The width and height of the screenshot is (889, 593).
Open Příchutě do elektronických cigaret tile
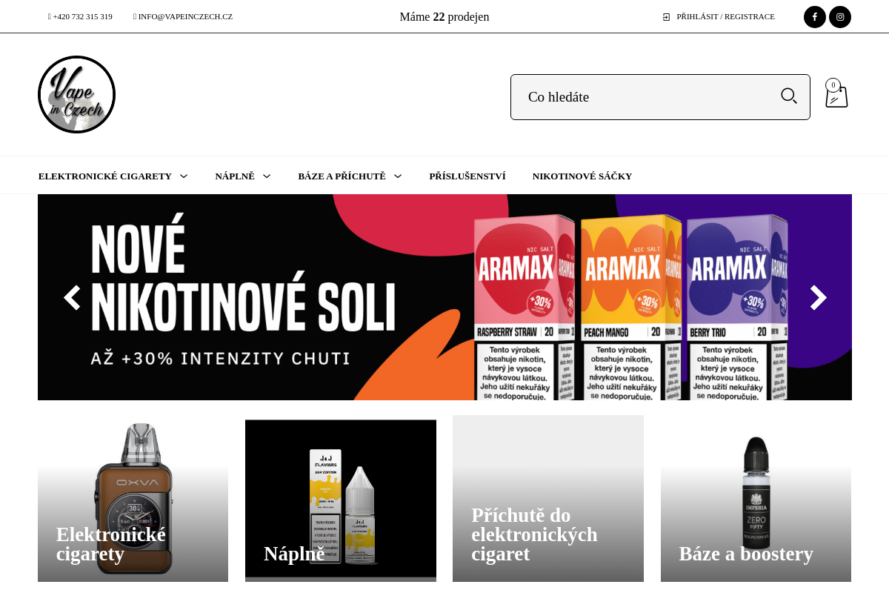548,499
